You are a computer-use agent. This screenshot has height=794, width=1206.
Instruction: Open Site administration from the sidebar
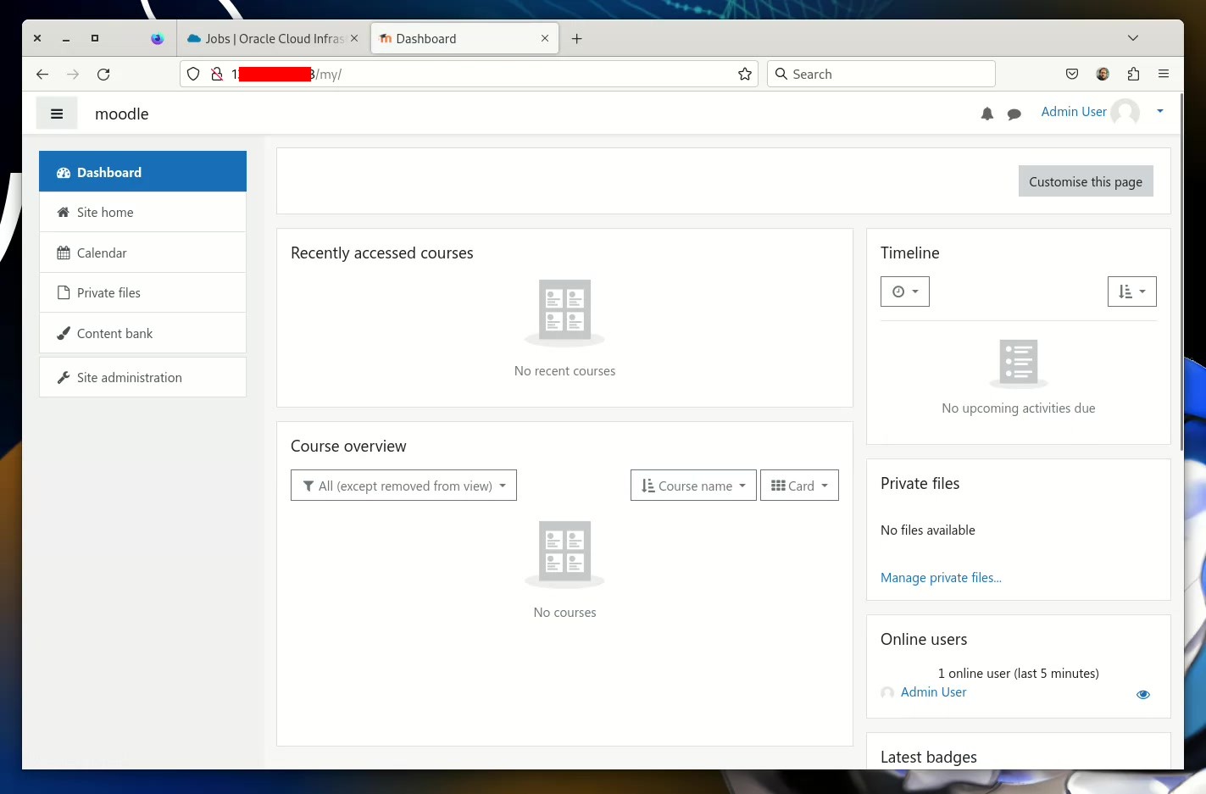(x=129, y=377)
